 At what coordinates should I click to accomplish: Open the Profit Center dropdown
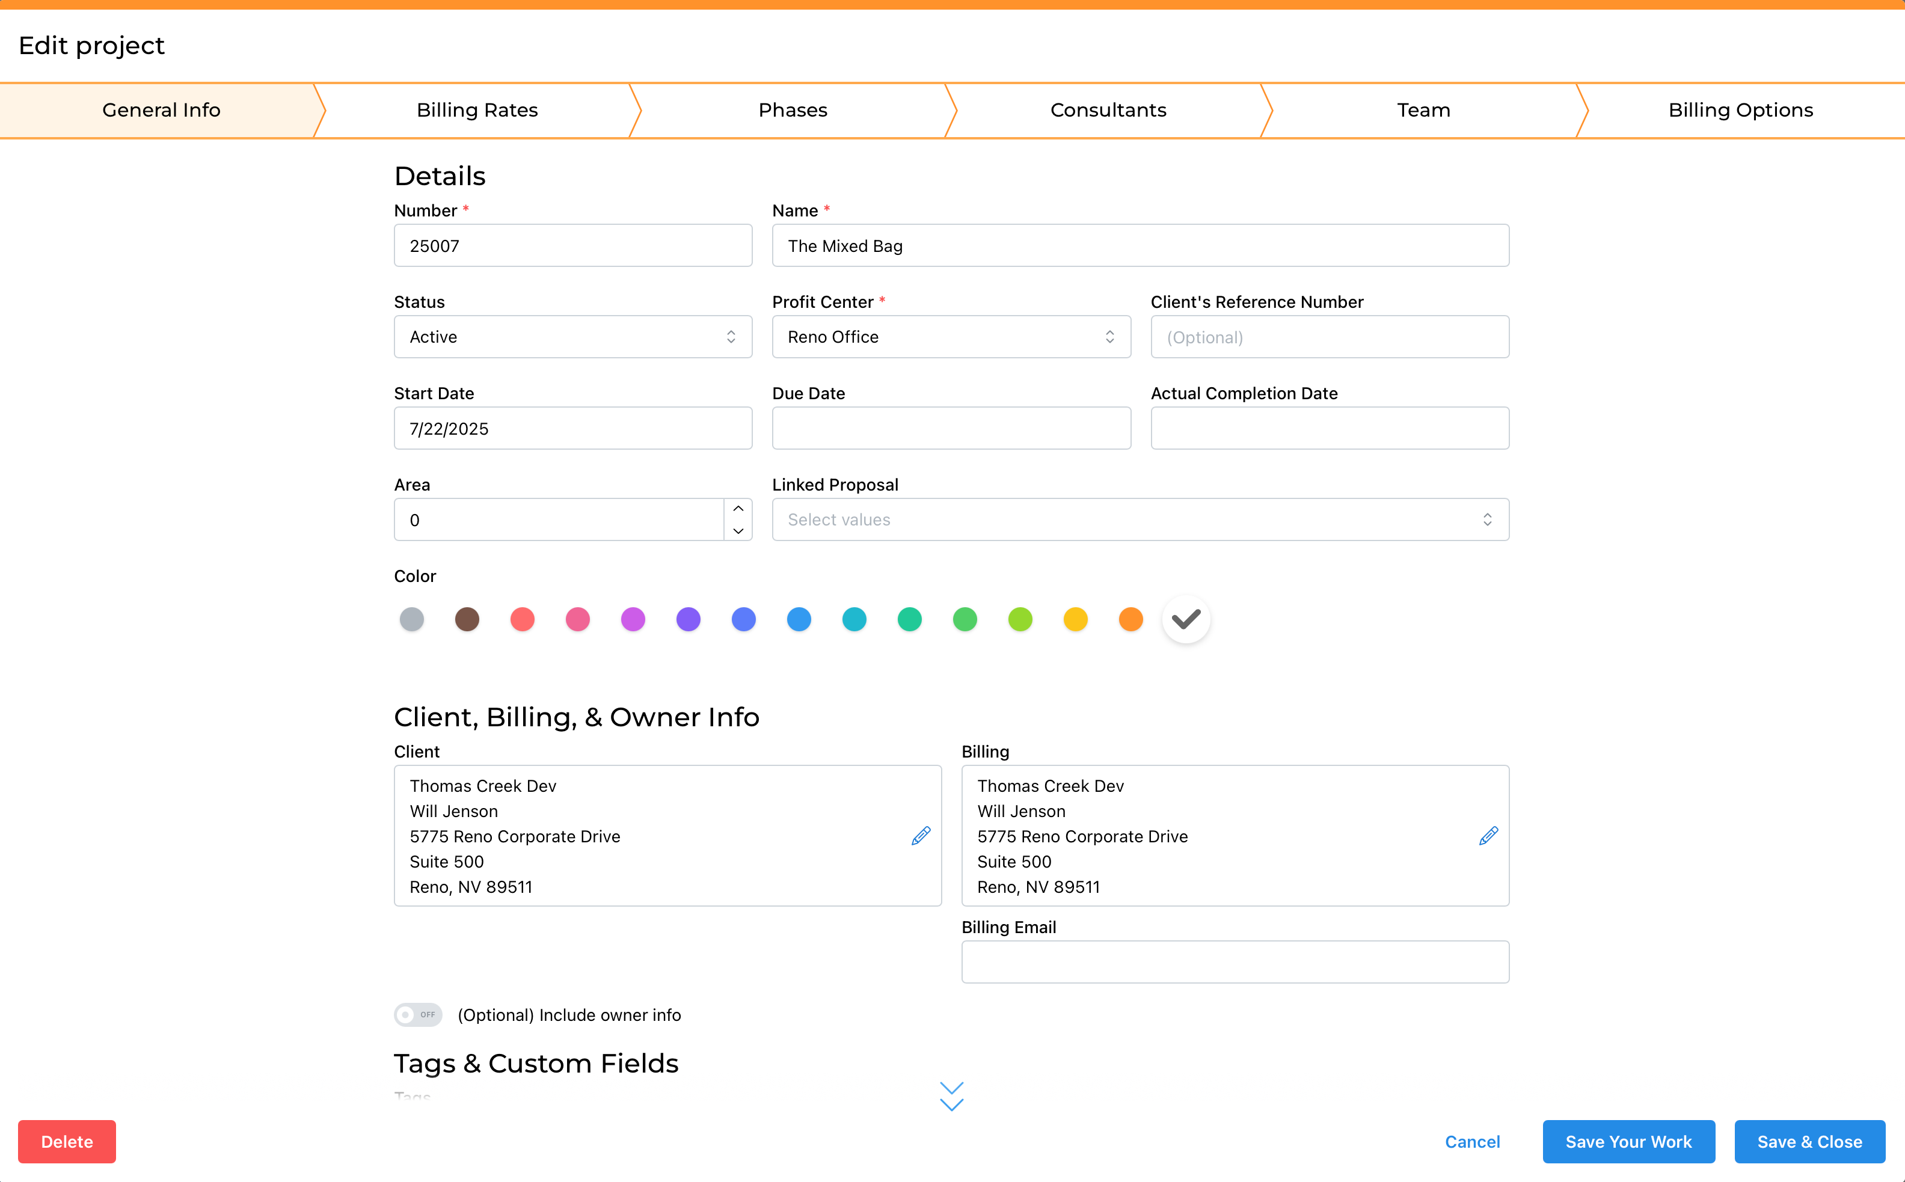(x=951, y=337)
